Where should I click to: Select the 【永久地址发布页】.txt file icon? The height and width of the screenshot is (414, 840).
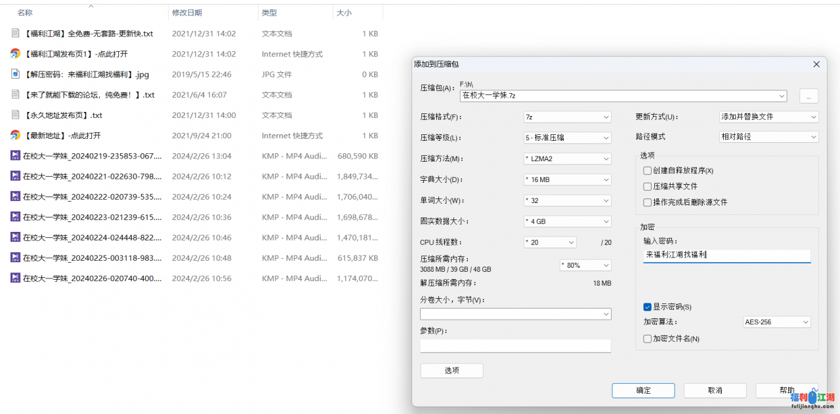tap(15, 115)
